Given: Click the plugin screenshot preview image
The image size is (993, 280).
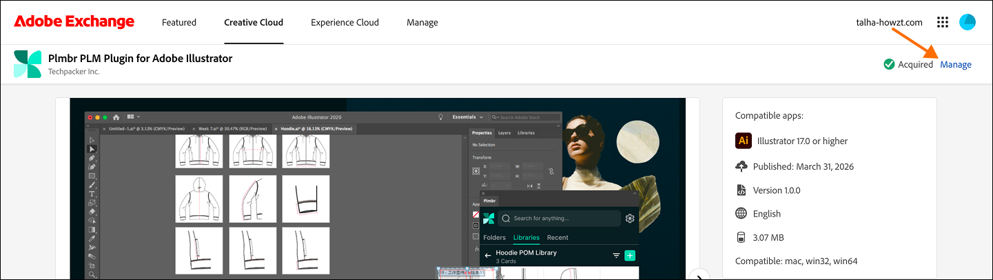Looking at the screenshot, I should [x=378, y=188].
